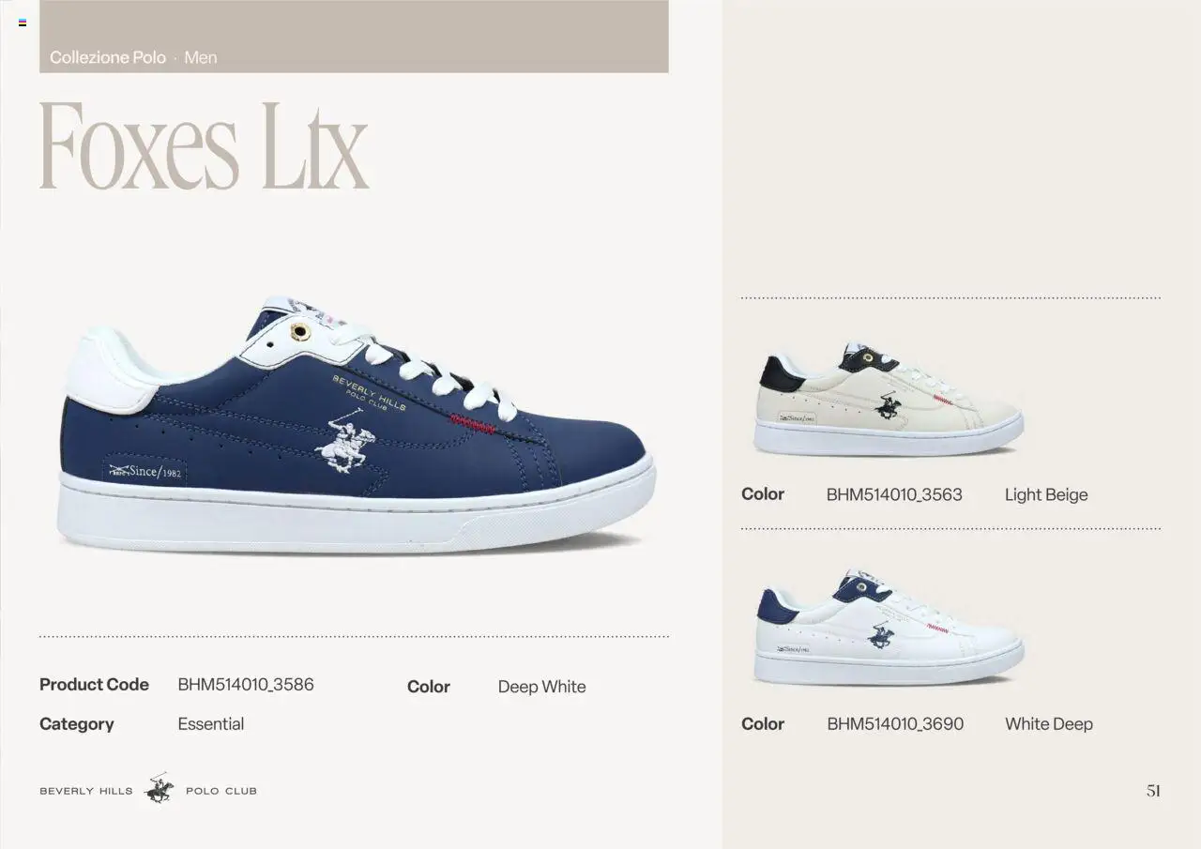This screenshot has width=1201, height=849.
Task: Click the gold eyelet on navy sneaker
Action: pos(300,331)
